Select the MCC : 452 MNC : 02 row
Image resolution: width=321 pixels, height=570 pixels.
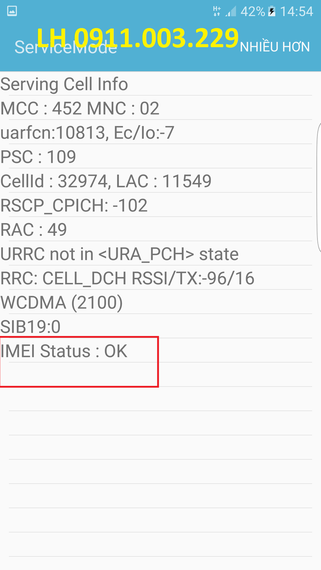pos(80,109)
